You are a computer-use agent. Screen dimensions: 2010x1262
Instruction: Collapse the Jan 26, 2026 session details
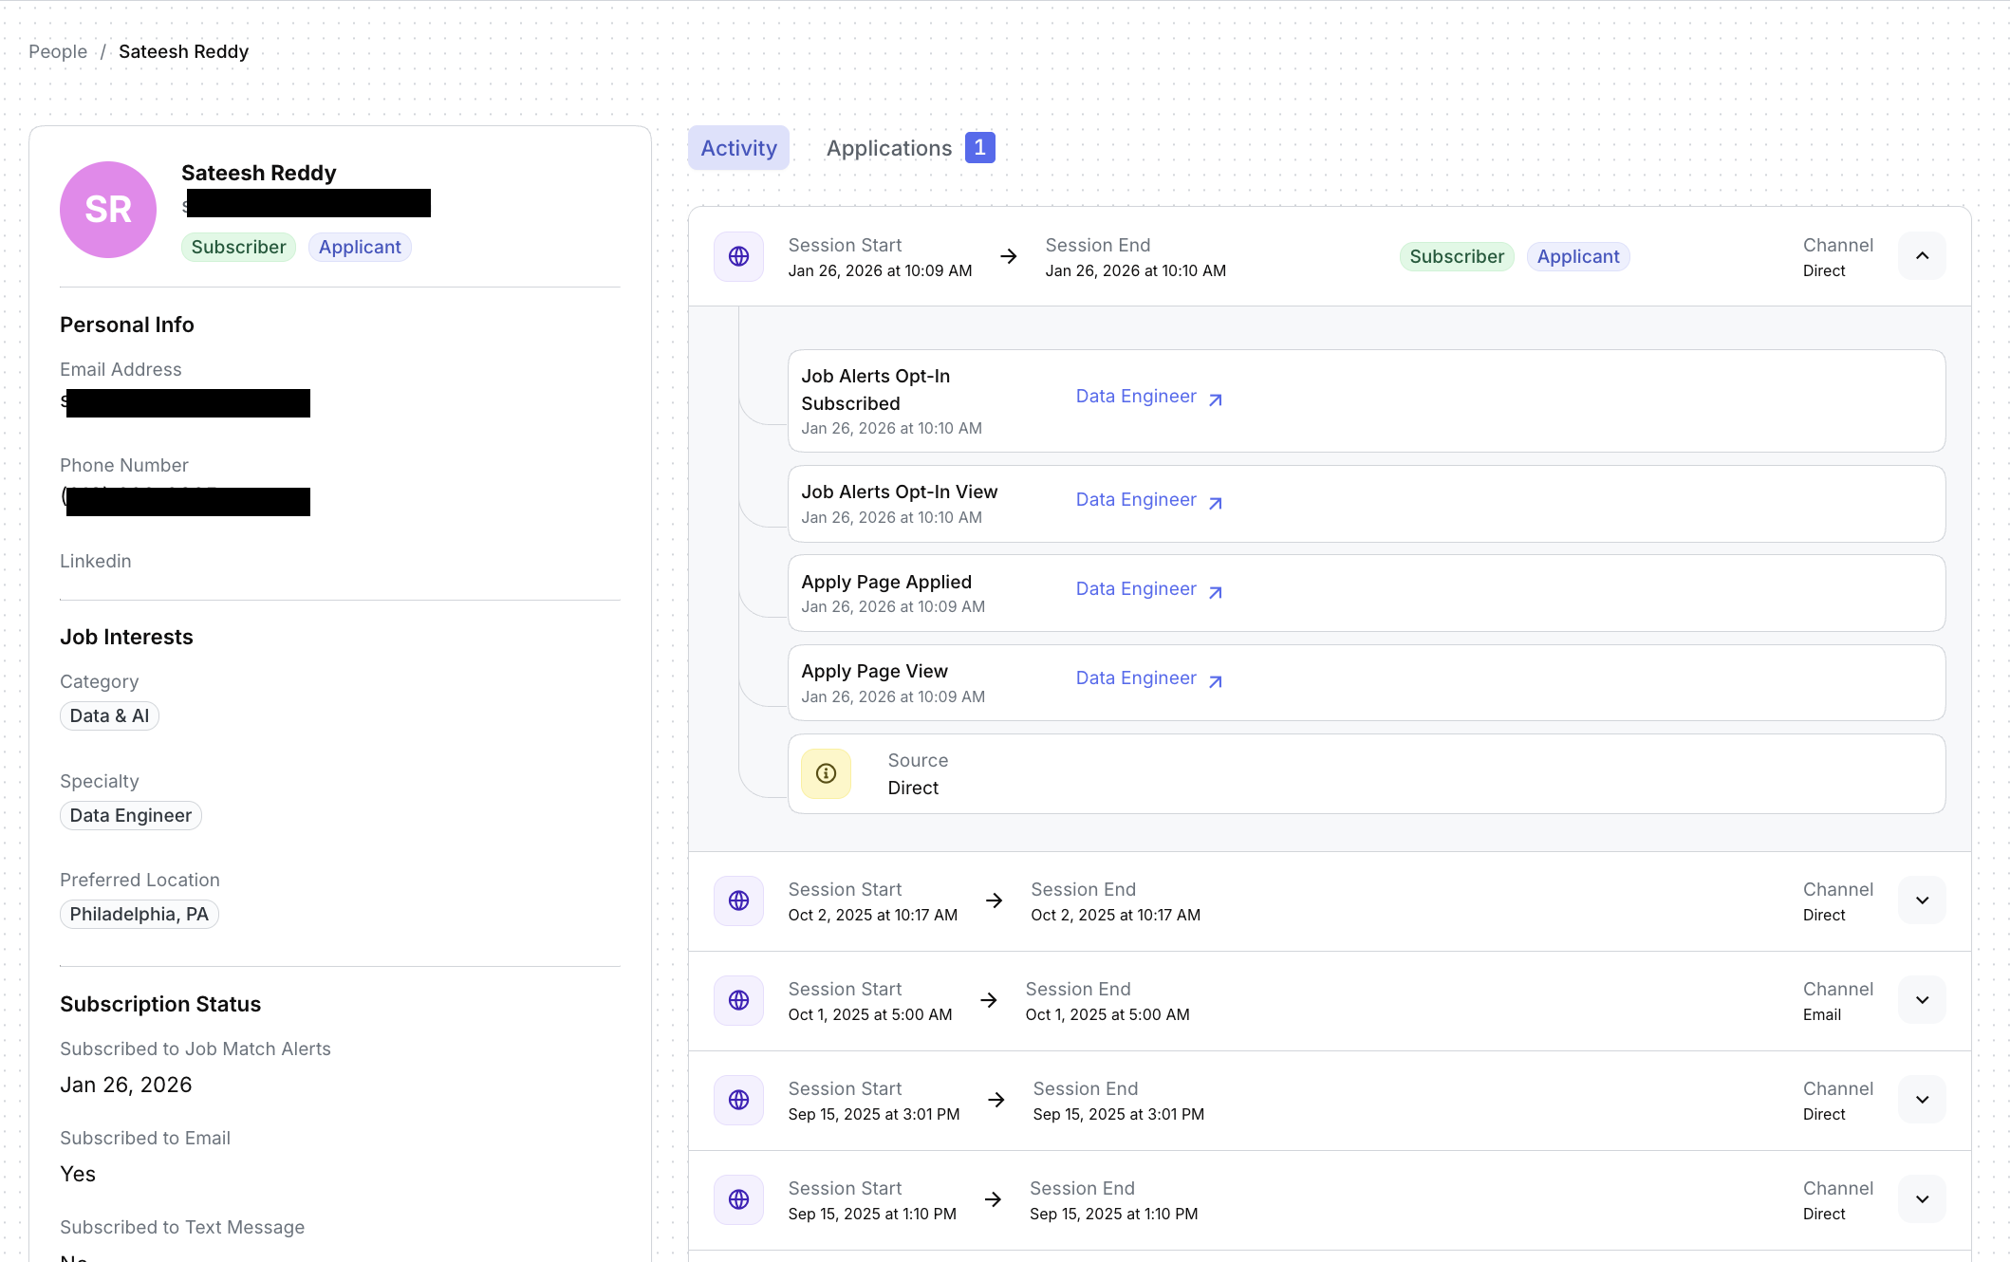(1922, 256)
